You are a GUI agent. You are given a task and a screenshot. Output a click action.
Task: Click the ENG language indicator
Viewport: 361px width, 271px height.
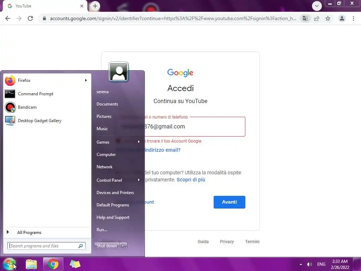click(x=321, y=264)
